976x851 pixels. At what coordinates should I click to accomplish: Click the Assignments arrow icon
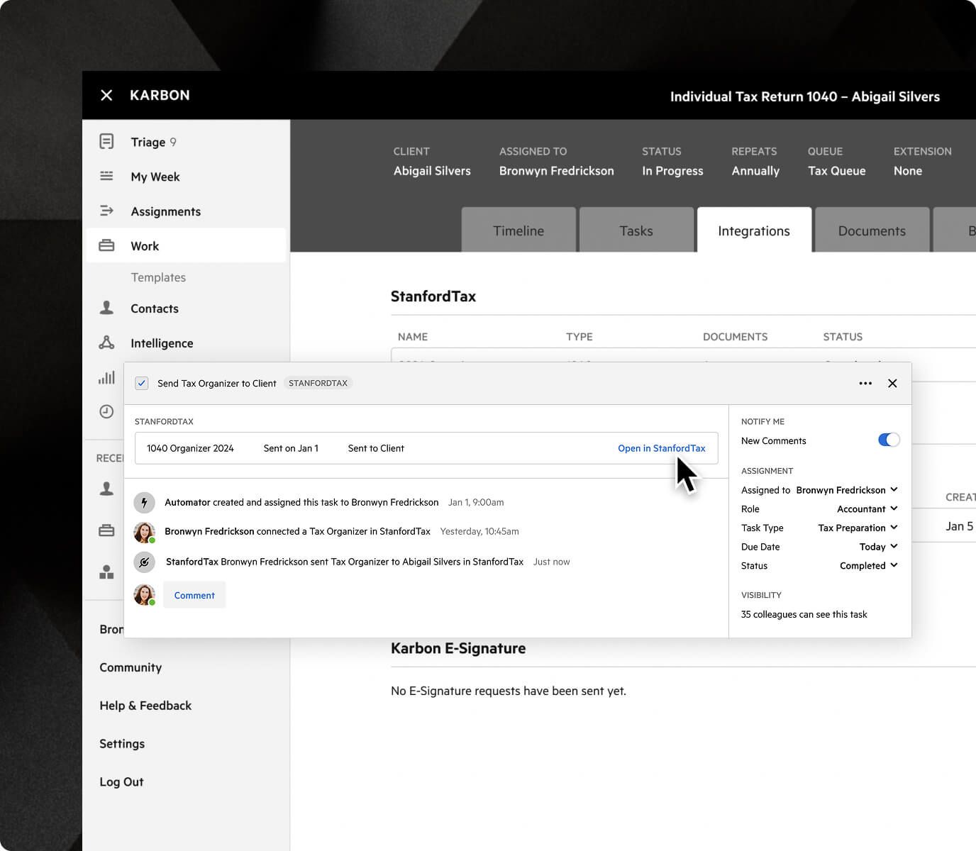pos(106,211)
